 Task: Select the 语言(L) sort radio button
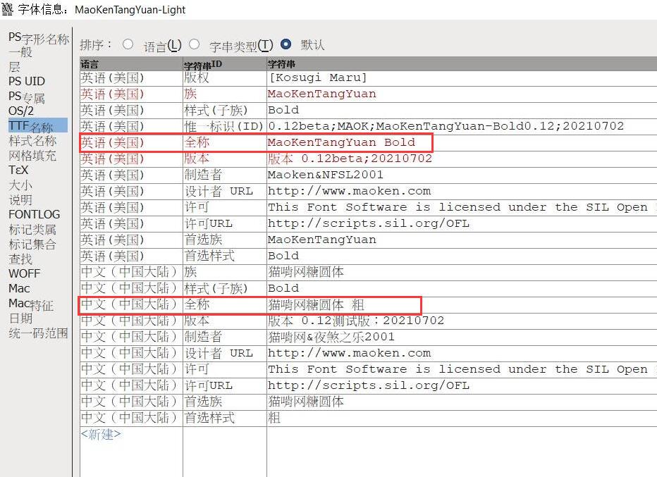point(128,44)
